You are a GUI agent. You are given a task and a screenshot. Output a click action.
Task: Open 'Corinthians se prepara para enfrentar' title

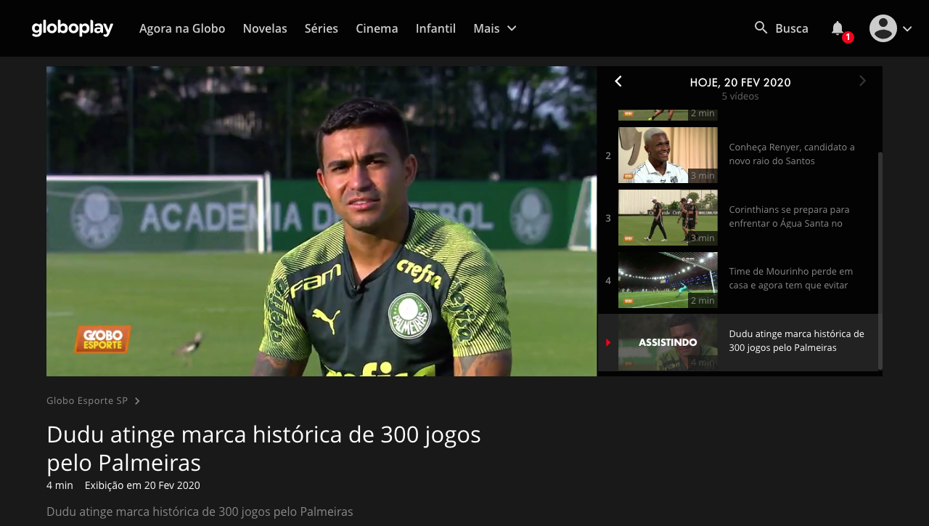[789, 217]
